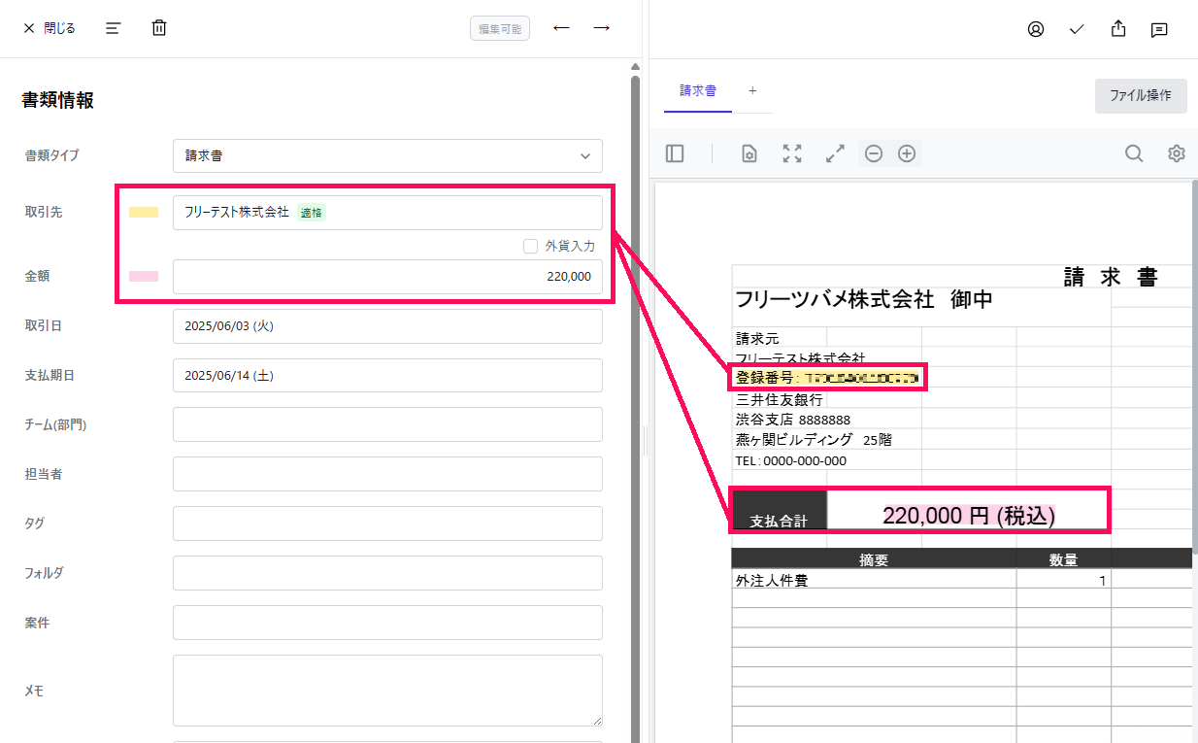This screenshot has height=743, width=1198.
Task: Open search with the magnifier icon
Action: pos(1134,153)
